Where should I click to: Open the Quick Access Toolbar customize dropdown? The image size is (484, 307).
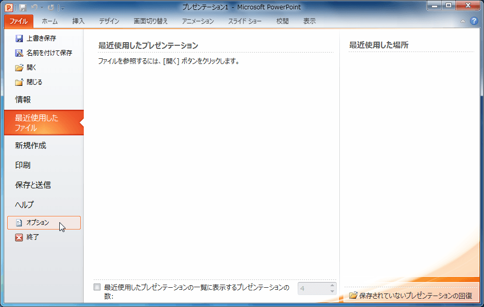pos(62,8)
